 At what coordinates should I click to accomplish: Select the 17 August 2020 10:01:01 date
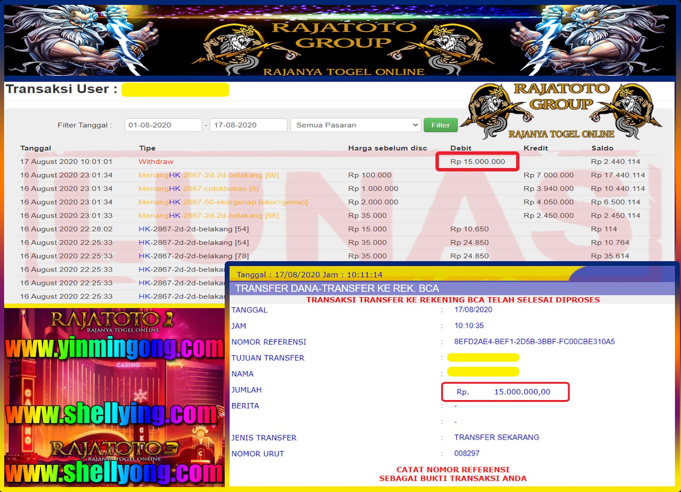pos(66,162)
